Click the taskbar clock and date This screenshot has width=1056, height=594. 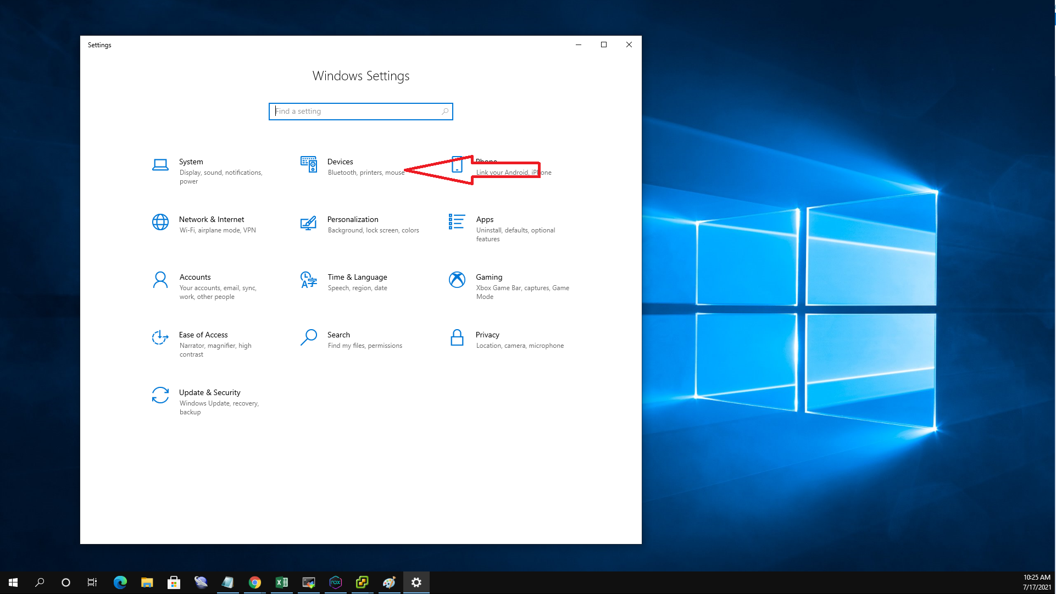coord(1036,582)
